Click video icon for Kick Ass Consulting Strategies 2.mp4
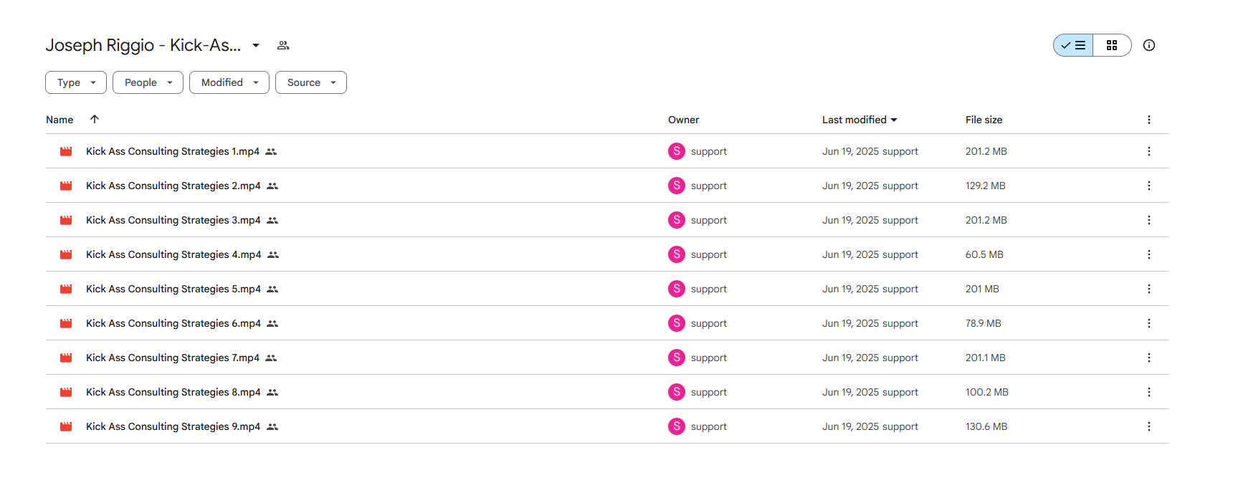 pyautogui.click(x=66, y=186)
